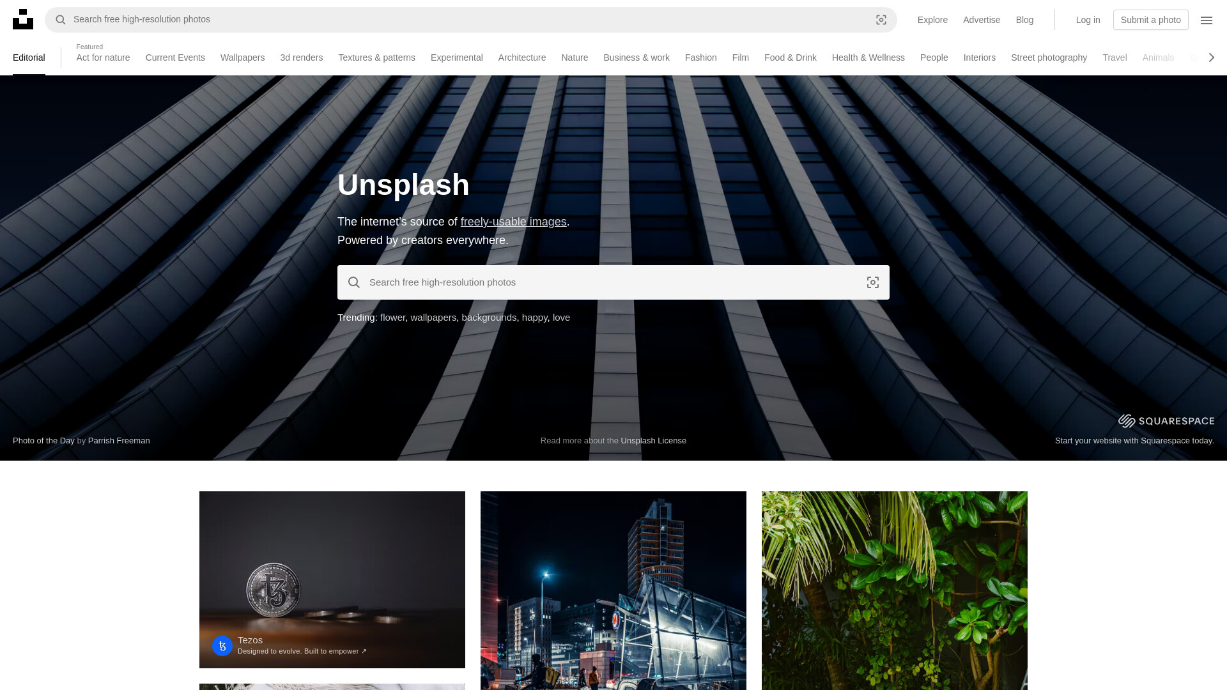Select the Editorial tab
Viewport: 1227px width, 690px height.
[29, 57]
